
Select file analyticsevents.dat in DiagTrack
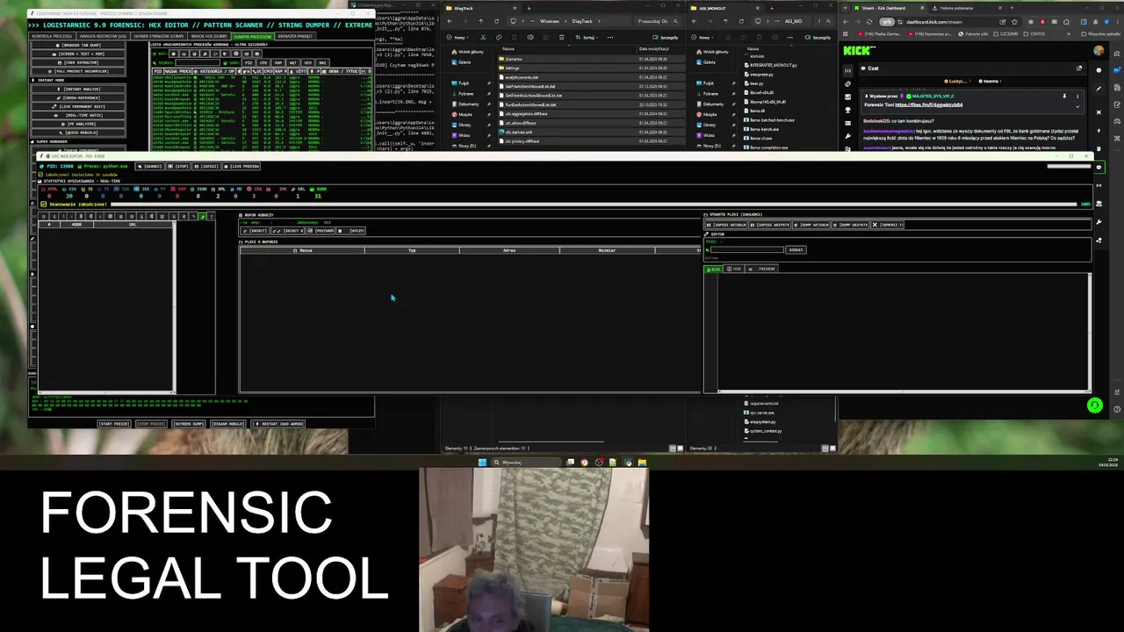(x=522, y=77)
